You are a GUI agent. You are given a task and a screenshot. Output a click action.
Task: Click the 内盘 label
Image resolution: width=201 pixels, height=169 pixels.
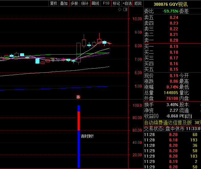pos(184,98)
